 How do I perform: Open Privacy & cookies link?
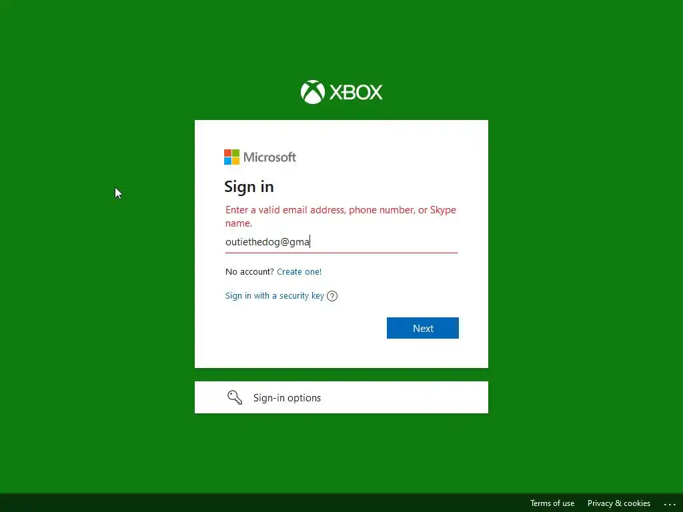(x=618, y=503)
